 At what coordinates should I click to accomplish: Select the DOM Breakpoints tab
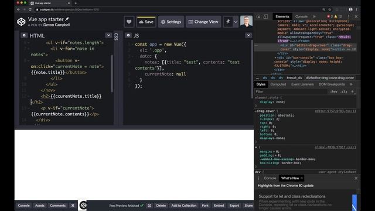332,84
